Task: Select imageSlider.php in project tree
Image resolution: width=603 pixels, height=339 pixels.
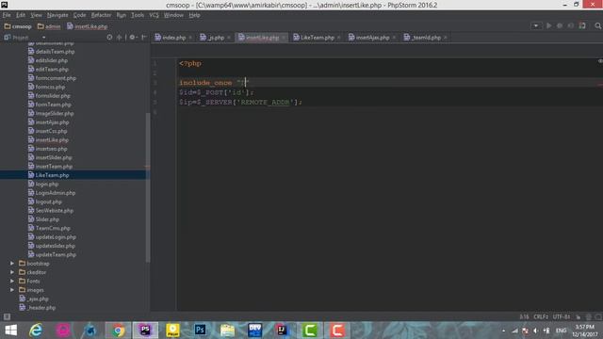Action: (55, 113)
